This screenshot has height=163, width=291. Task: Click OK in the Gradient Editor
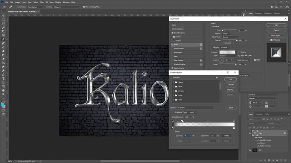[231, 79]
